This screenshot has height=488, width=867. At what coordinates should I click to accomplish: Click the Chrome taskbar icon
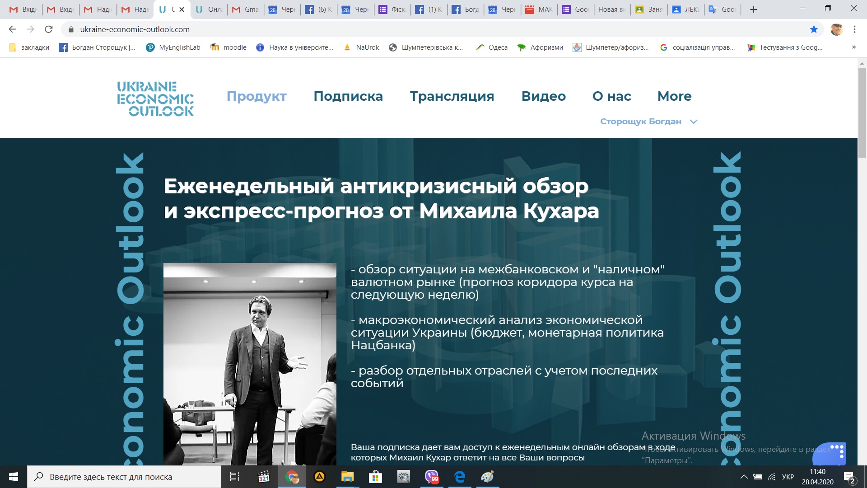coord(292,477)
